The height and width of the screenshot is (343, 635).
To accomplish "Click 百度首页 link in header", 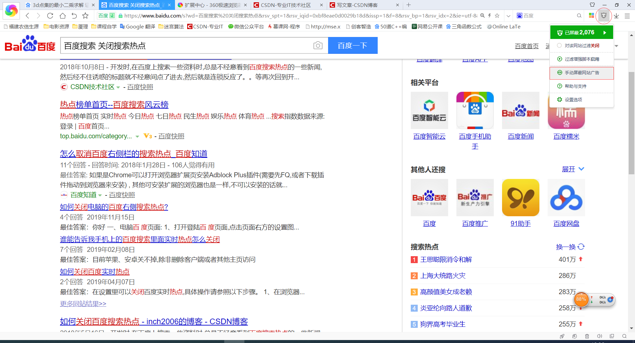I will pyautogui.click(x=527, y=46).
